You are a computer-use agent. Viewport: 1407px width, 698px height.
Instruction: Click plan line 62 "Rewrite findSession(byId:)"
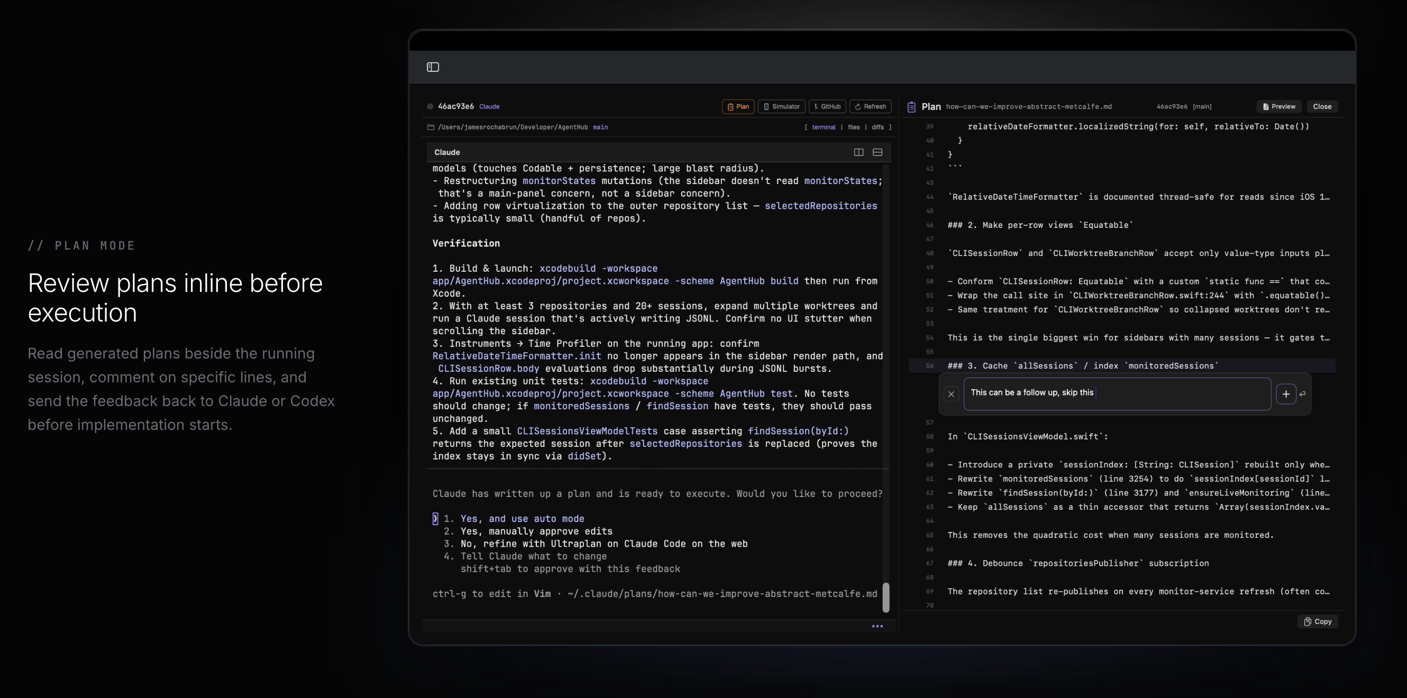click(x=1138, y=493)
